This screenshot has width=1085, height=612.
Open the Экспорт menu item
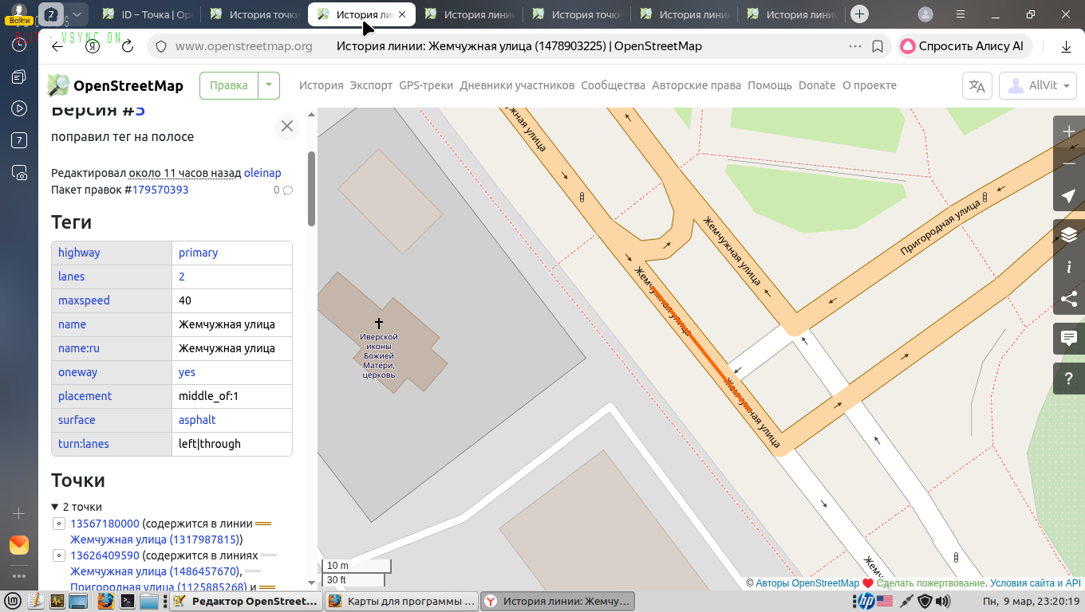click(x=371, y=85)
